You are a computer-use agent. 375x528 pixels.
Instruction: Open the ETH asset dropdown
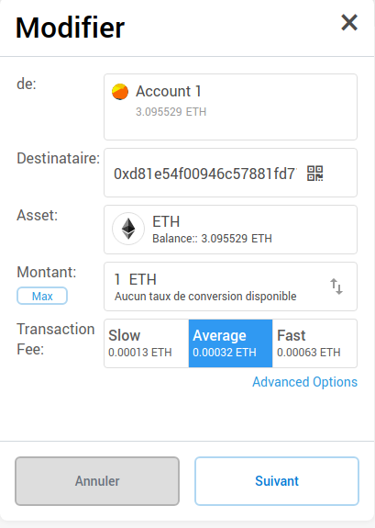(x=230, y=230)
